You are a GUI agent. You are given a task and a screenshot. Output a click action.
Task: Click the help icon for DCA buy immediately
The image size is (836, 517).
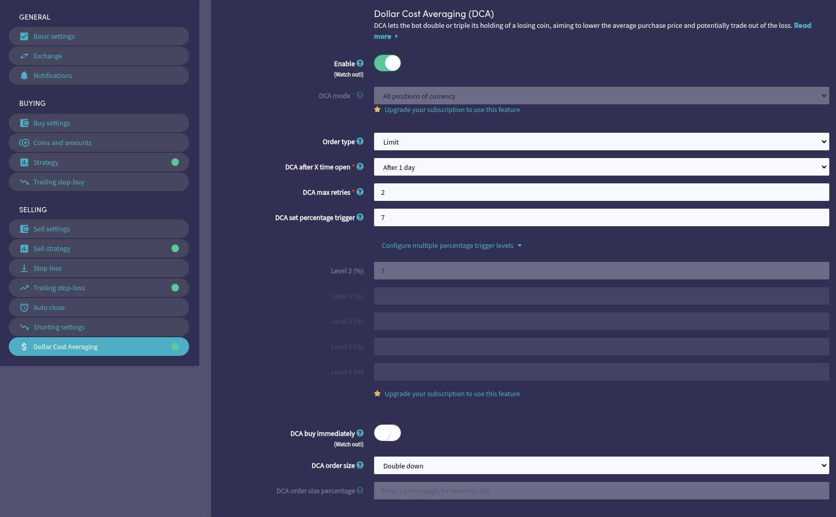coord(360,433)
